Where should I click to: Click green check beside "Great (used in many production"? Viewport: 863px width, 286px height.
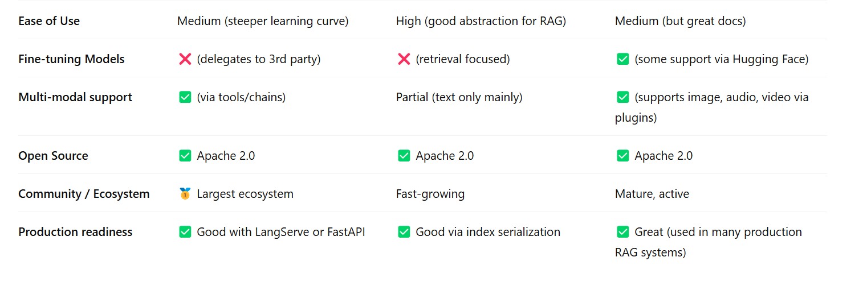pyautogui.click(x=622, y=232)
